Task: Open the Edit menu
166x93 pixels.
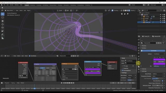Action: pyautogui.click(x=8, y=5)
